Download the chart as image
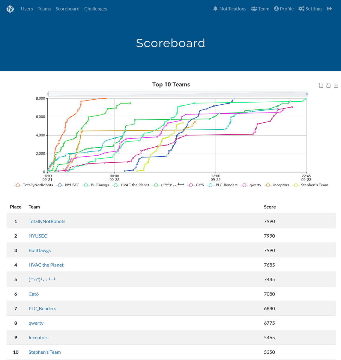Image resolution: width=341 pixels, height=360 pixels. [336, 85]
